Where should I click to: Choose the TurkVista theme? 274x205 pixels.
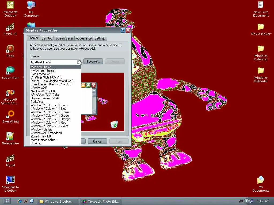[56, 102]
